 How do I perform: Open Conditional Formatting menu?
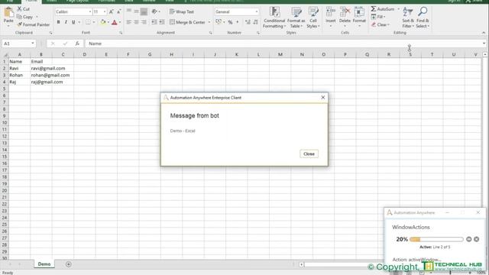pos(274,18)
